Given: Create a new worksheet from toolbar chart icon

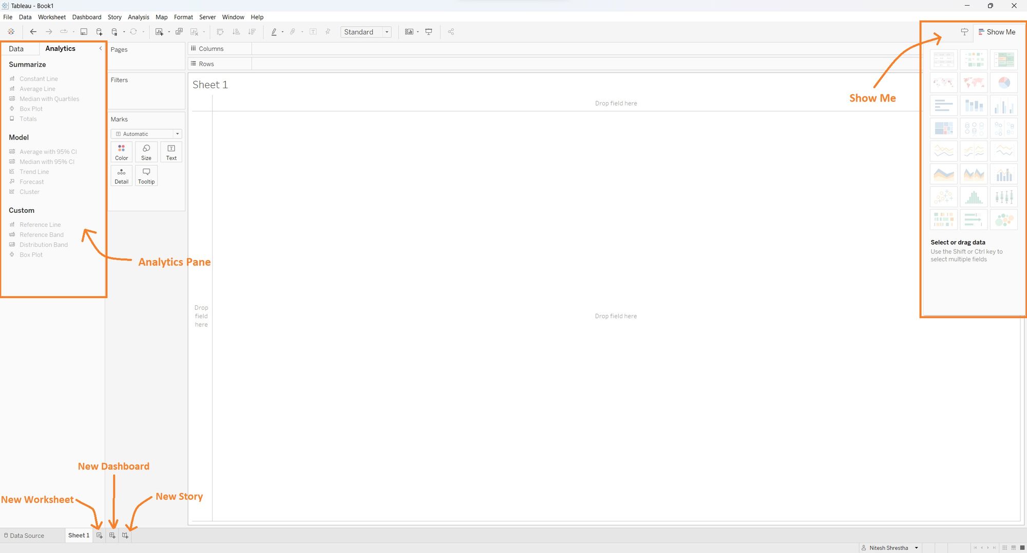Looking at the screenshot, I should (x=159, y=32).
